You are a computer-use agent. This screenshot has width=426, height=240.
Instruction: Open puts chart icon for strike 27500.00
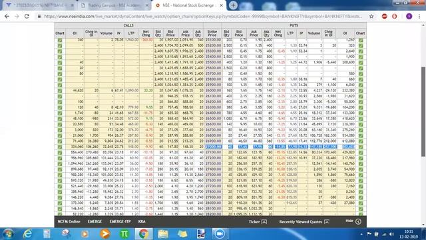tap(361, 175)
